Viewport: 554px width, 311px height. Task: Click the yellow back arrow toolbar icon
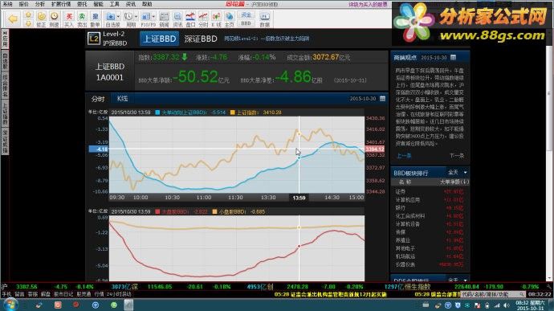(13, 18)
